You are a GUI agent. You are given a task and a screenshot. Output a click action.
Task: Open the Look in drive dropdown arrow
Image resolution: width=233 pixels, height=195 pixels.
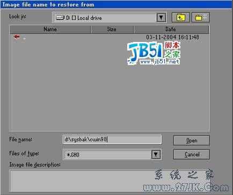pos(161,18)
